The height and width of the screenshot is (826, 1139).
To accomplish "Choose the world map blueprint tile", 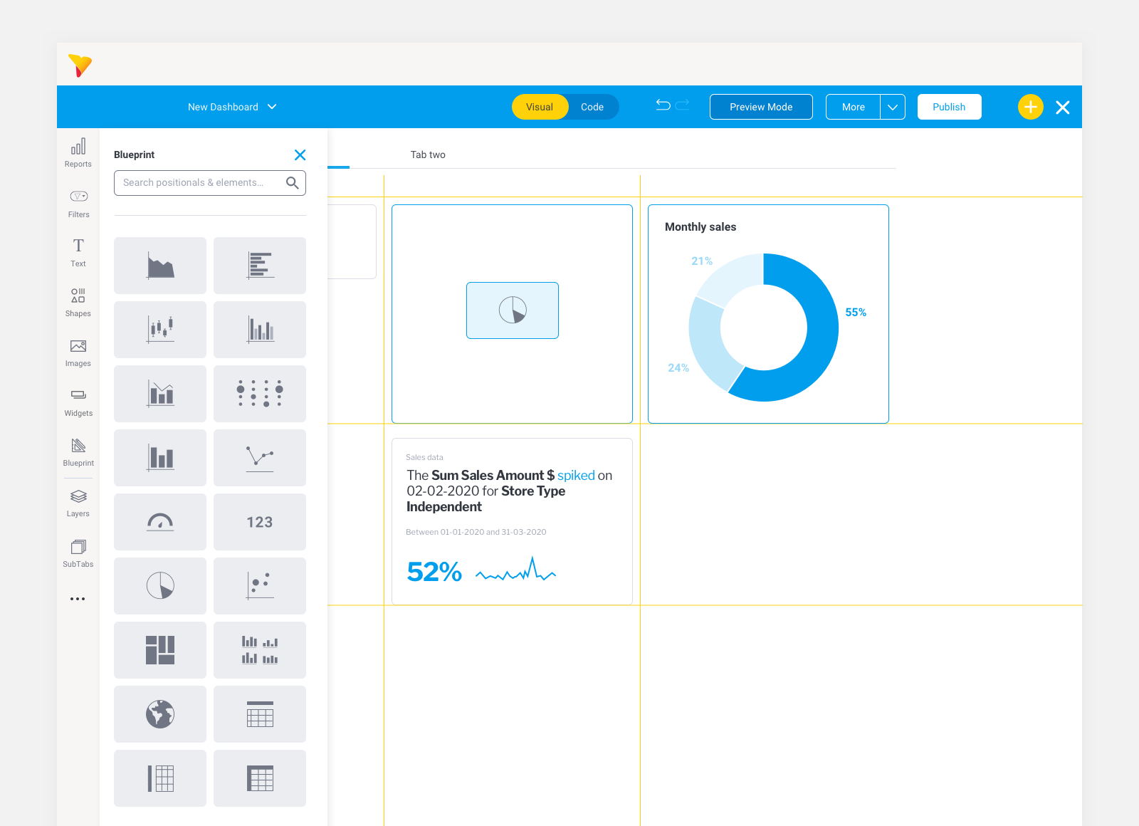I will tap(160, 714).
